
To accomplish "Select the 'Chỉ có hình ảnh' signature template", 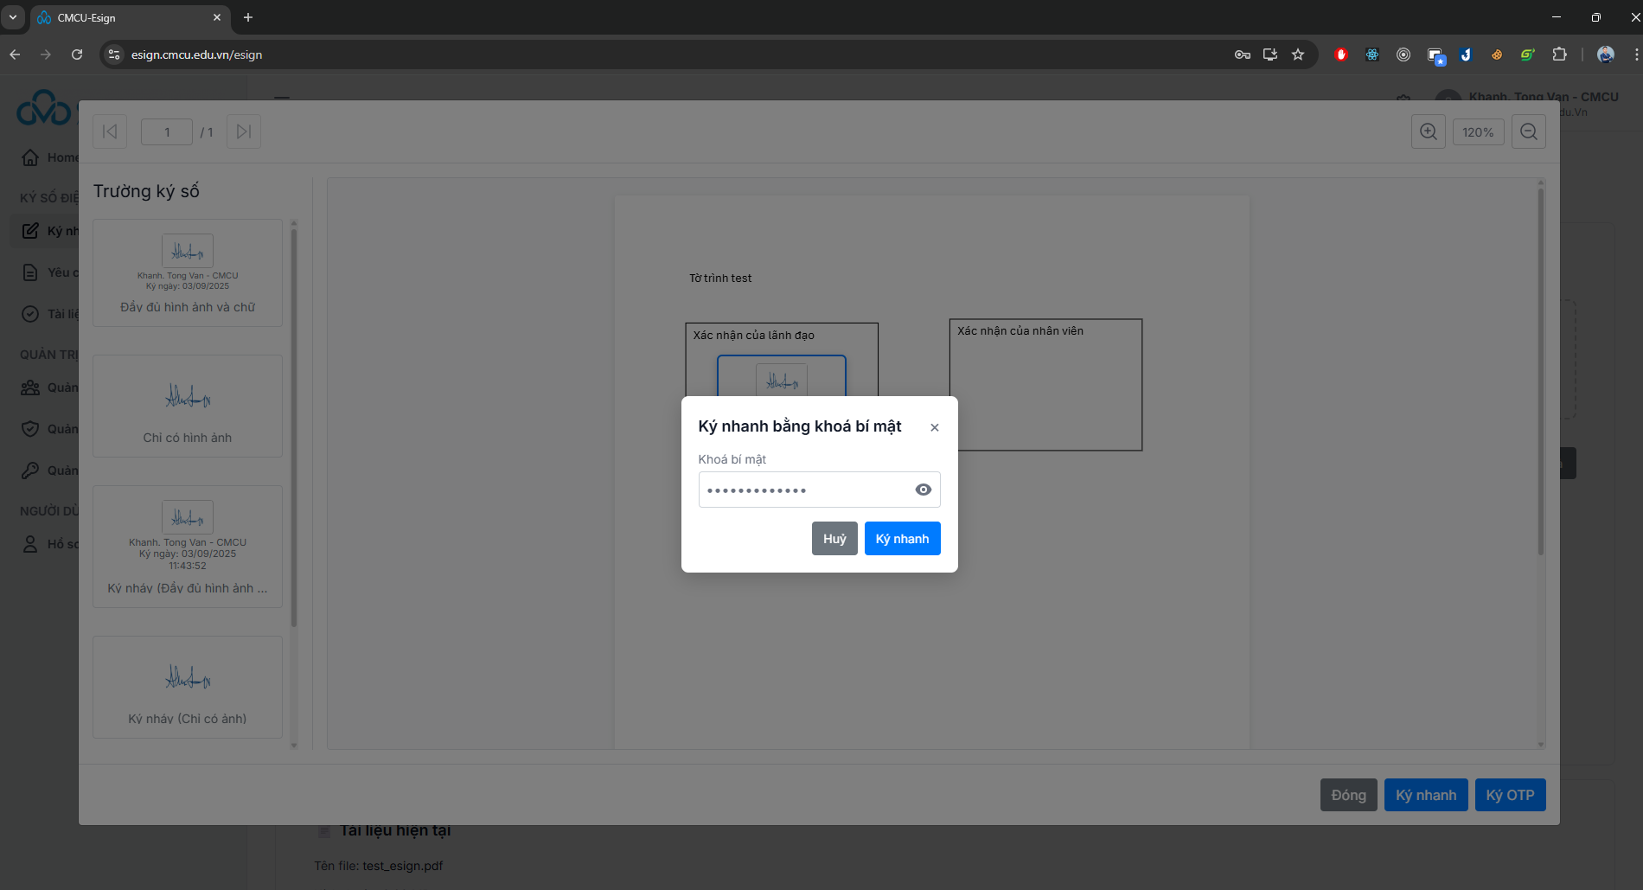I will [188, 407].
